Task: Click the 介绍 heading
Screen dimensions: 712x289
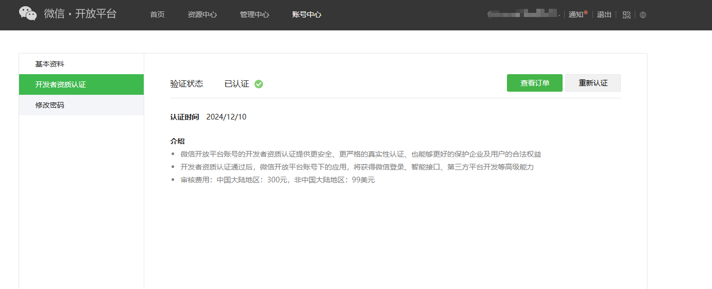Action: [x=177, y=141]
